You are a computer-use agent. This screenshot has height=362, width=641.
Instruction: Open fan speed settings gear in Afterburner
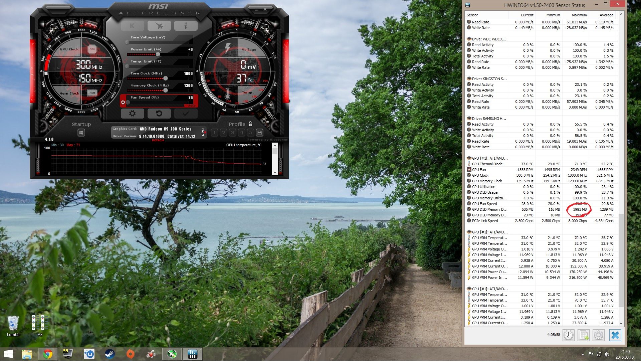point(123,102)
